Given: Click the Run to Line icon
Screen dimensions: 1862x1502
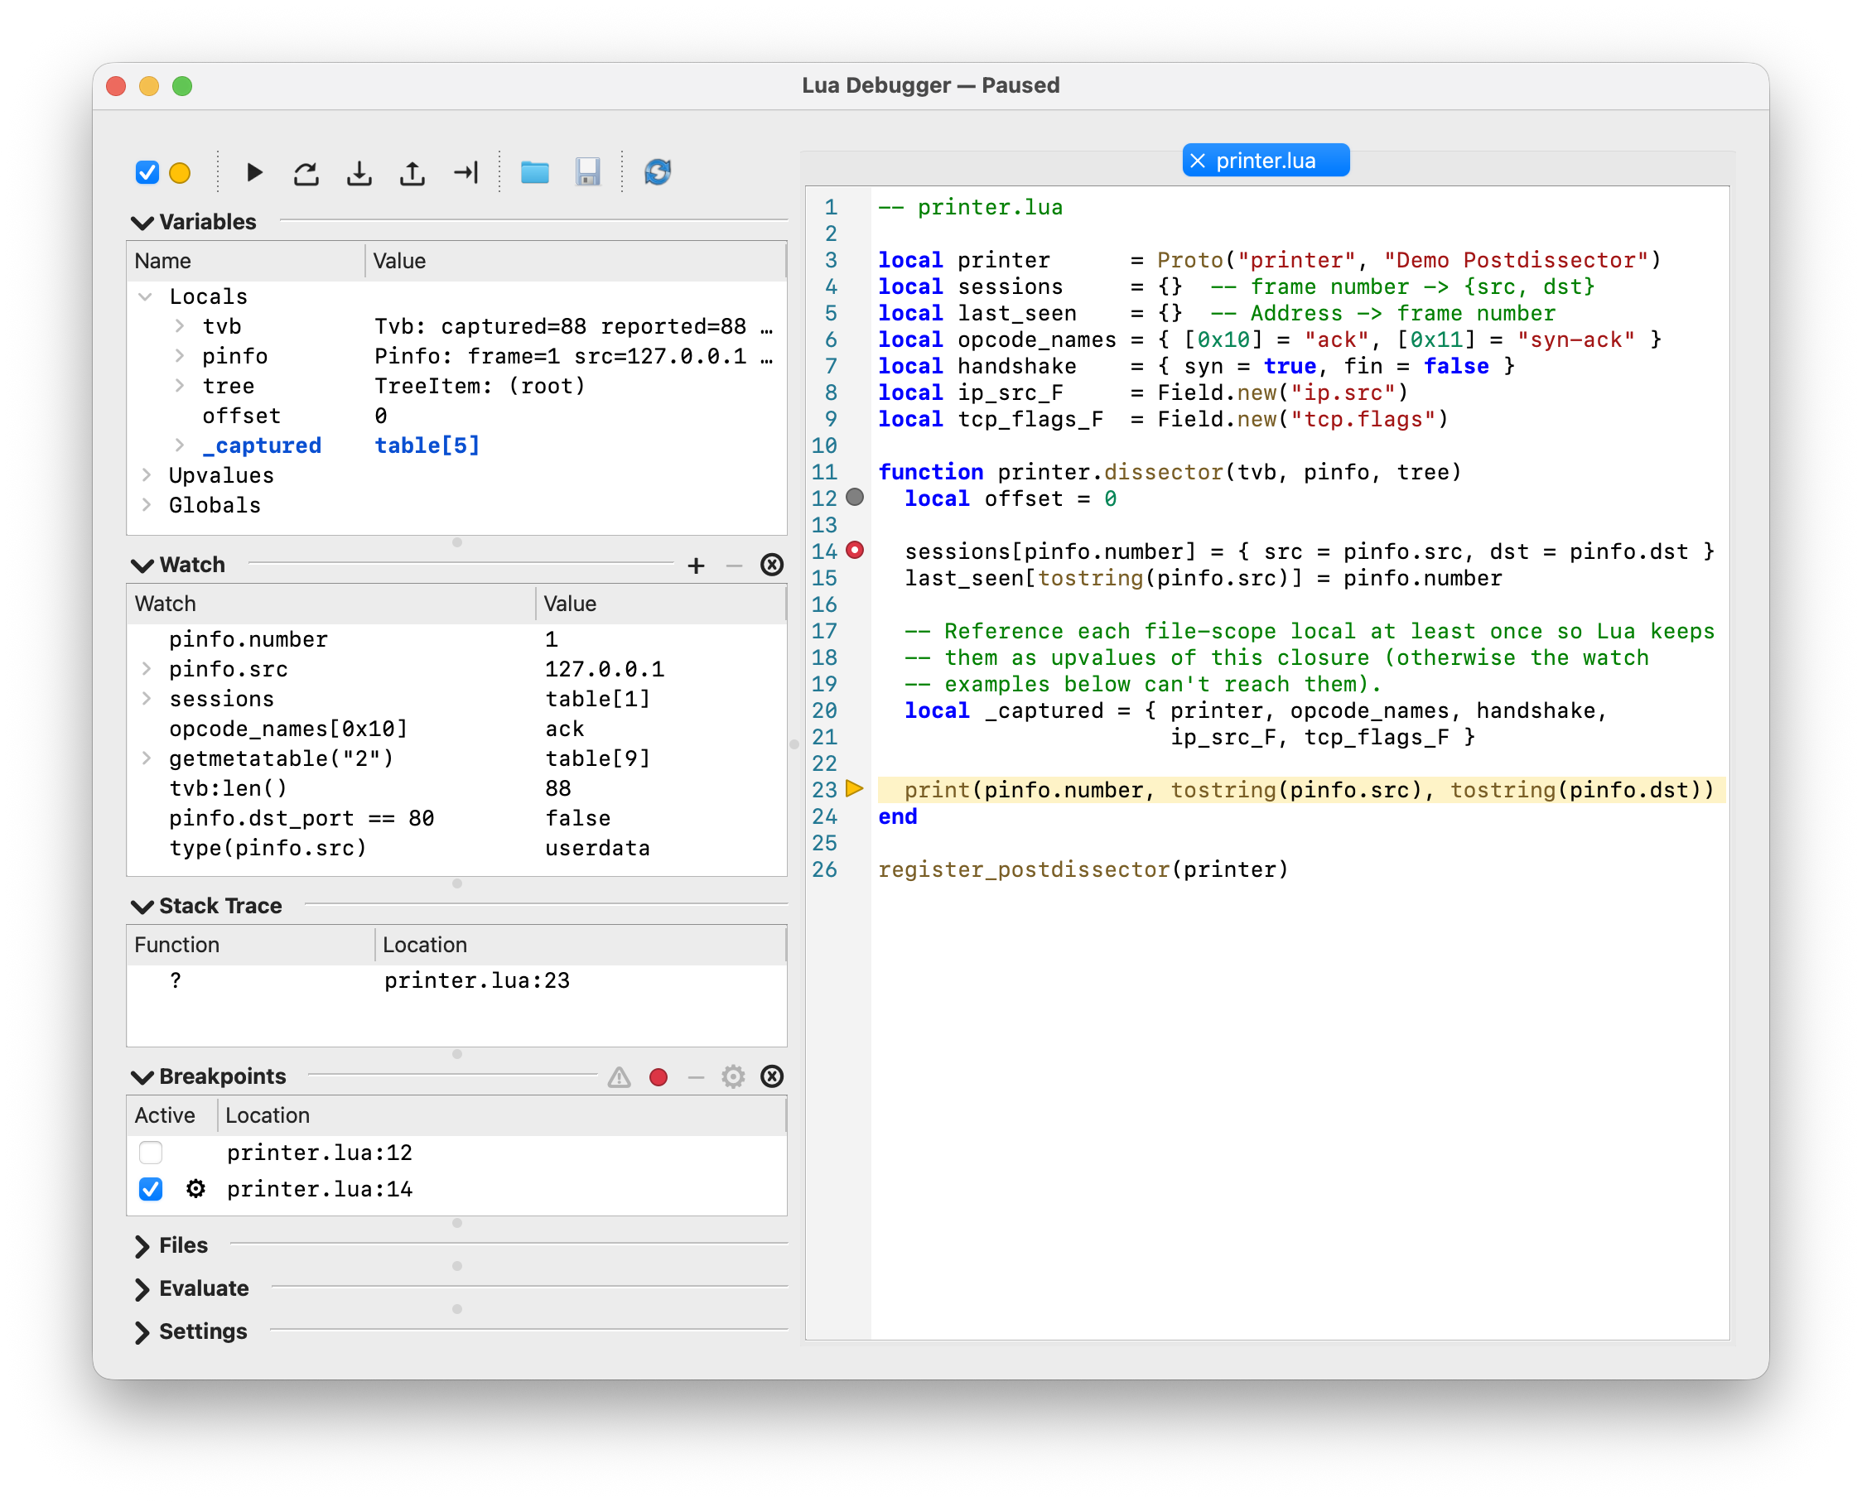Looking at the screenshot, I should (x=465, y=173).
